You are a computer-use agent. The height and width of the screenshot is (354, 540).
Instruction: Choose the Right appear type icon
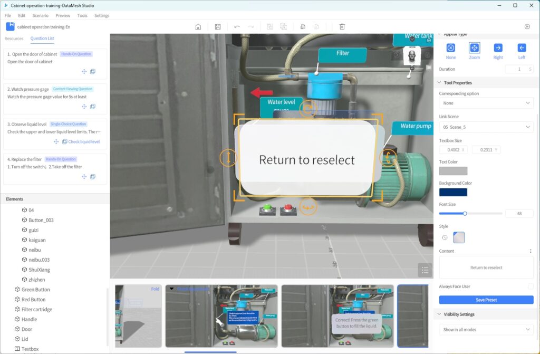pos(498,48)
